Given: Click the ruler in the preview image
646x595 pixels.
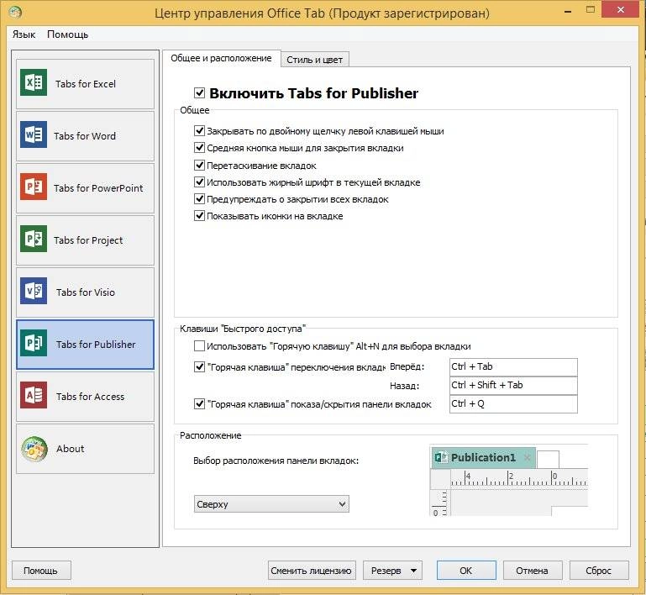Looking at the screenshot, I should point(519,479).
